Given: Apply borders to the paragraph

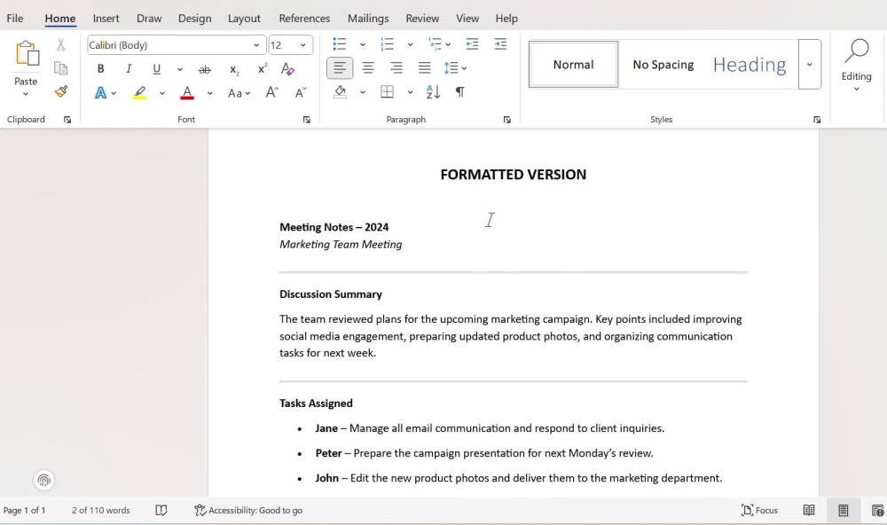Looking at the screenshot, I should point(387,91).
